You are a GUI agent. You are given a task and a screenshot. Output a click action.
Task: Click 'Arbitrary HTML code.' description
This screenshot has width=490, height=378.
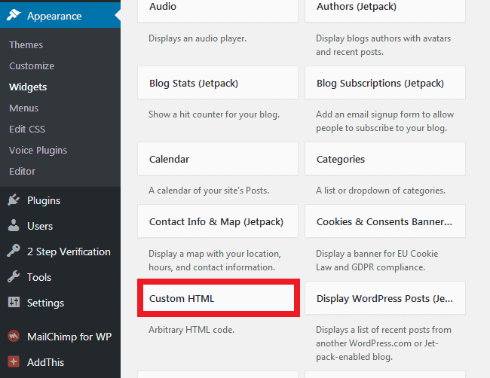pyautogui.click(x=191, y=330)
